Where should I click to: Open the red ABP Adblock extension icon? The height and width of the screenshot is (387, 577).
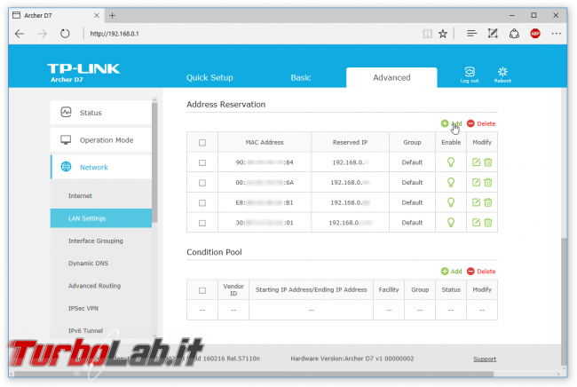[x=535, y=34]
